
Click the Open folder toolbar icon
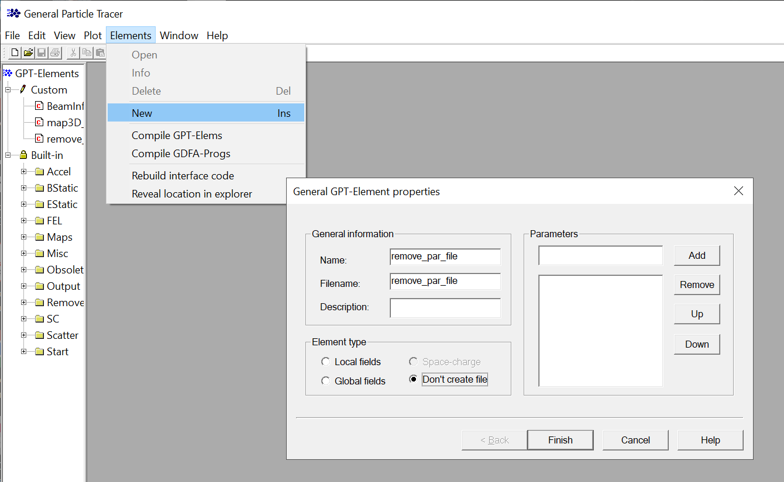[x=28, y=53]
